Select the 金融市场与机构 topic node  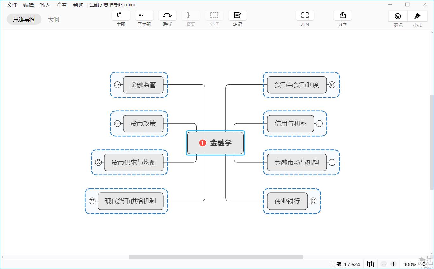click(297, 162)
